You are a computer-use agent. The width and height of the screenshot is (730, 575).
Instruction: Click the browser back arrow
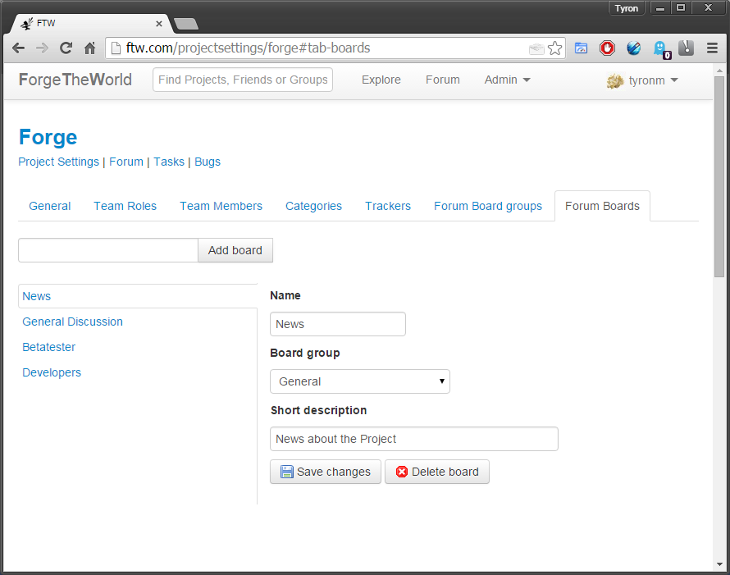coord(18,48)
